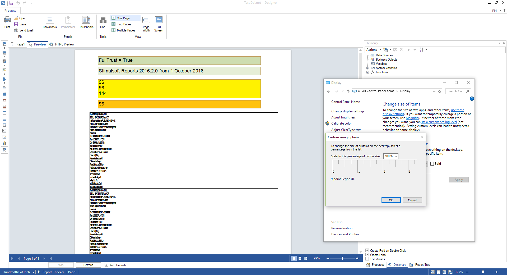
Task: Click the Save icon in title bar
Action: pos(11,3)
